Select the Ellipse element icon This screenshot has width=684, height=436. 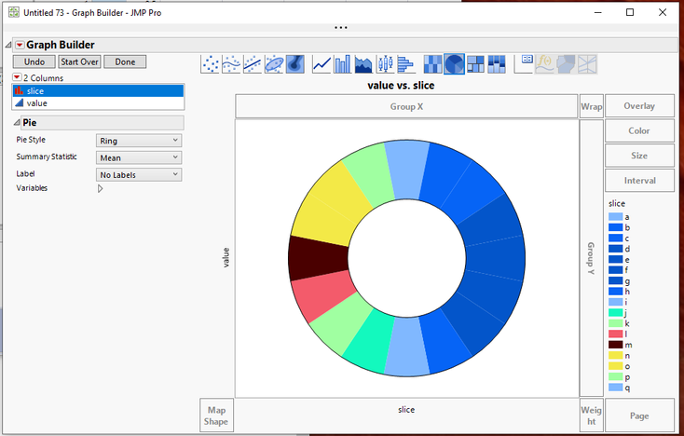point(274,64)
